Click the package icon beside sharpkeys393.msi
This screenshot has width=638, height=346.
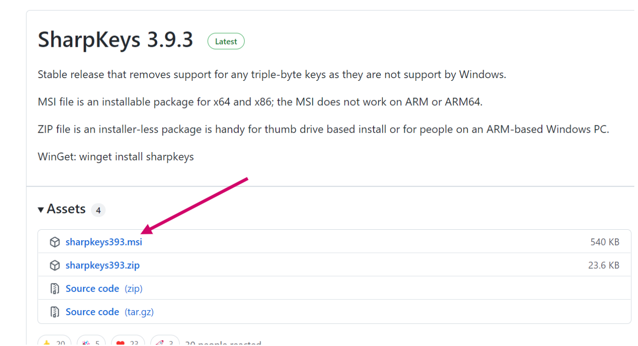point(55,242)
